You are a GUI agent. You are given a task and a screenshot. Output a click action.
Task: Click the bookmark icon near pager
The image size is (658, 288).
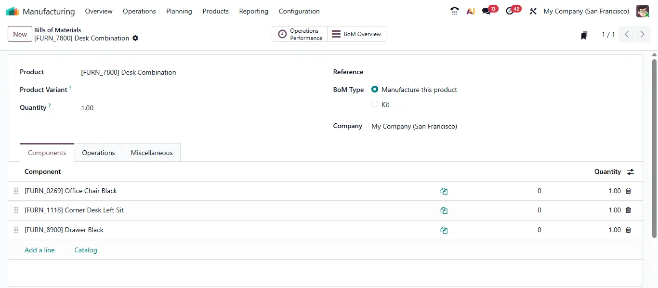tap(584, 35)
